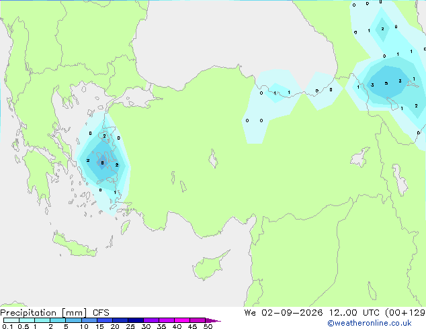The image size is (426, 329).
Task: Click the '25' legend scale label
Action: coord(130,326)
